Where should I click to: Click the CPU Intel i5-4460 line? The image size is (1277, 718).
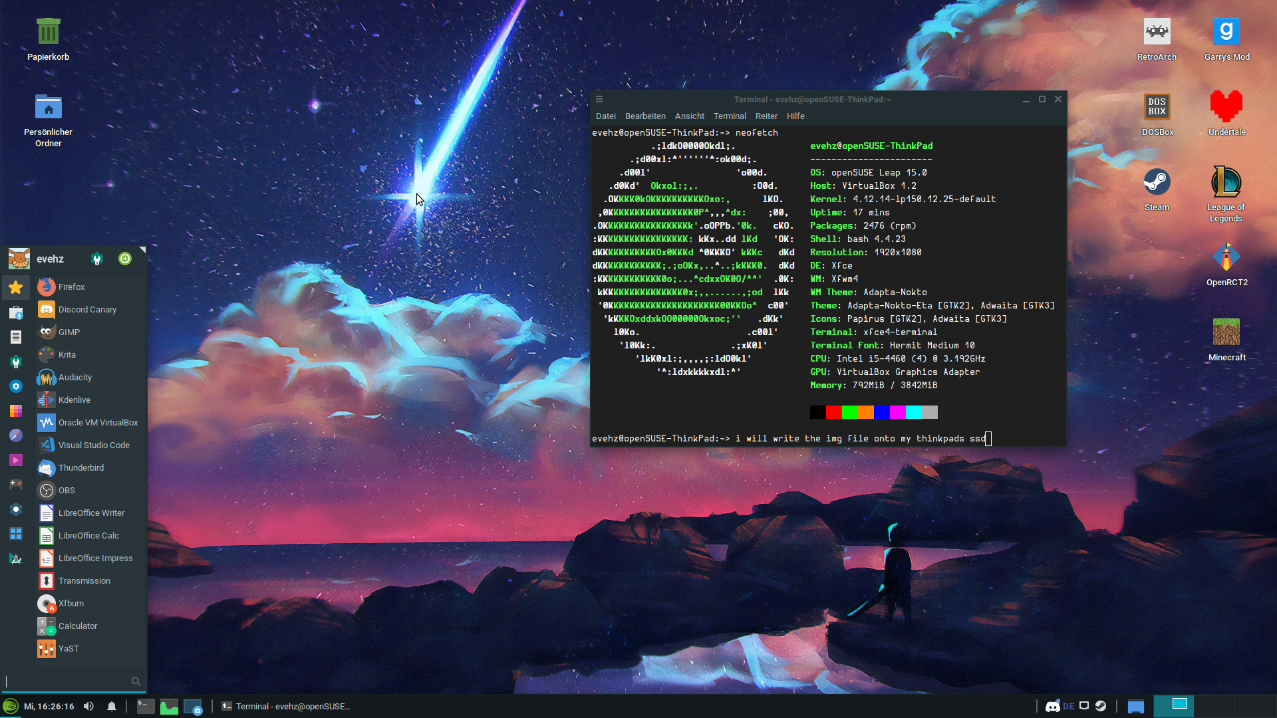(x=897, y=358)
